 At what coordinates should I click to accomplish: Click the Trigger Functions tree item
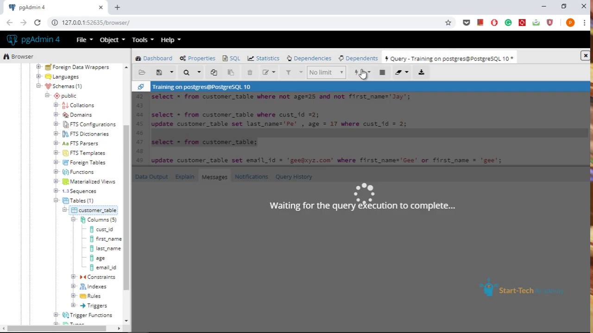[91, 315]
